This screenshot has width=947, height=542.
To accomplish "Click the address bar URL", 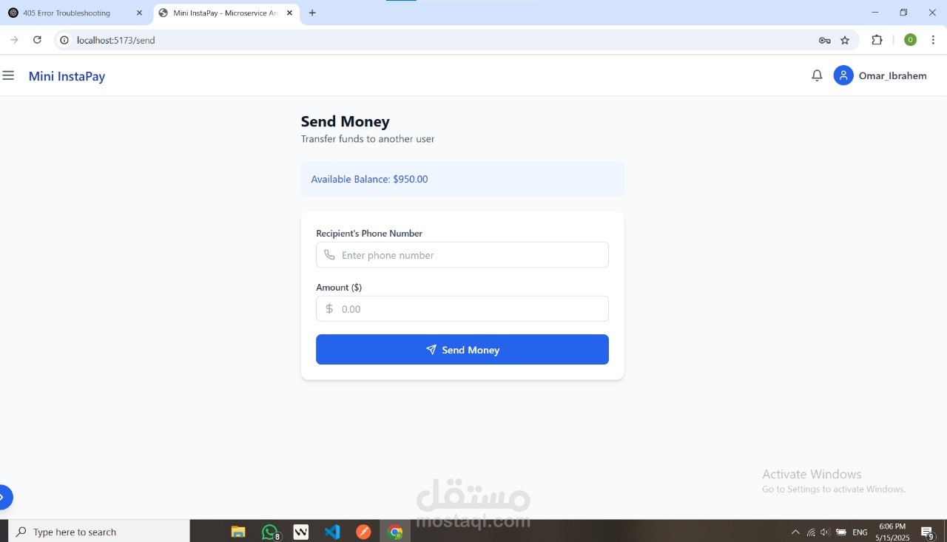I will point(115,40).
